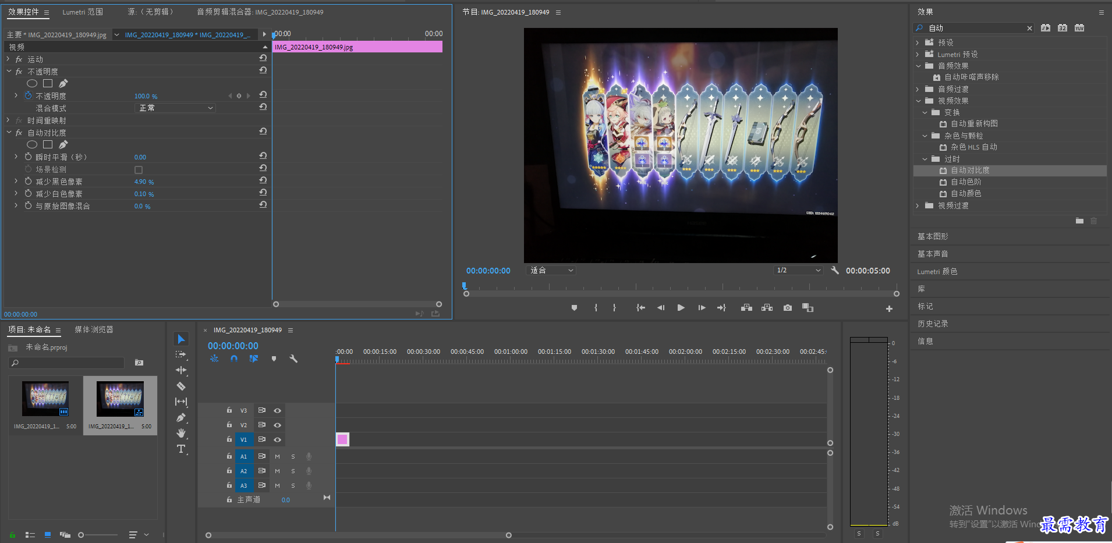Select Auto Reframe effect
Screen dimensions: 1112x543
point(974,123)
